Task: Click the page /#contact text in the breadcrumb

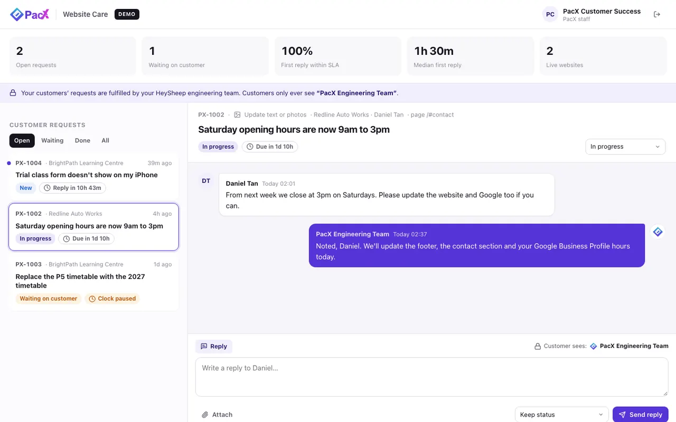Action: pos(431,114)
